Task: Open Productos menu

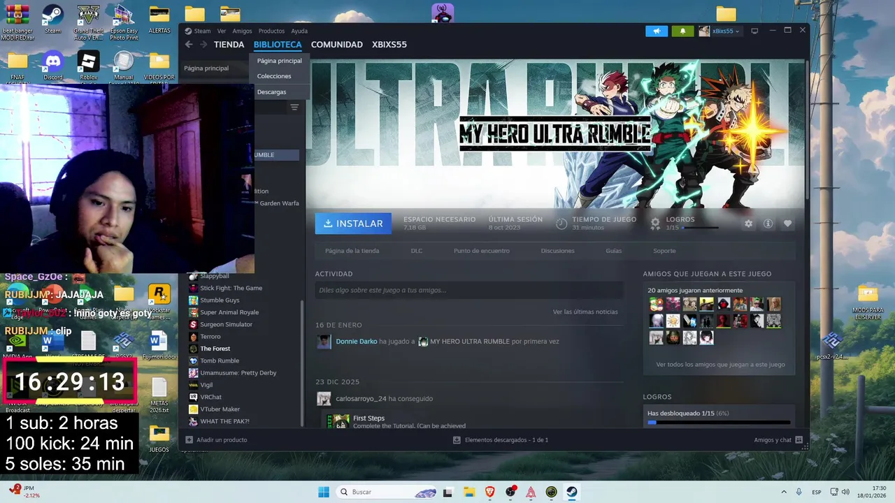Action: click(271, 31)
